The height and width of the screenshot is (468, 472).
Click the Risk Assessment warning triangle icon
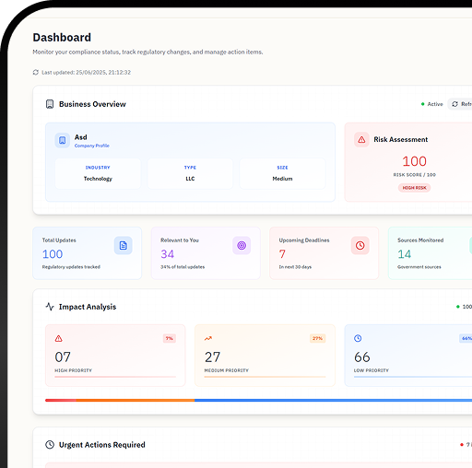tap(361, 140)
